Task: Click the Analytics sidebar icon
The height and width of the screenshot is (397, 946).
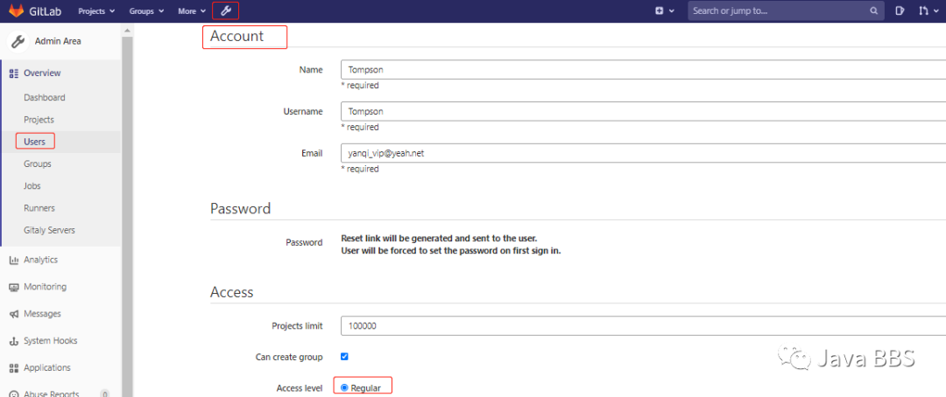Action: coord(14,260)
